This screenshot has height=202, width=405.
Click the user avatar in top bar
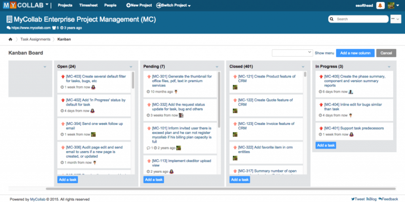coord(391,5)
